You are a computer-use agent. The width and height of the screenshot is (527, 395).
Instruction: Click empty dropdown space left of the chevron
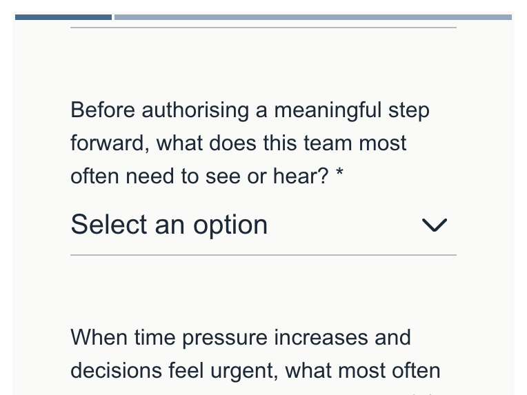click(345, 225)
